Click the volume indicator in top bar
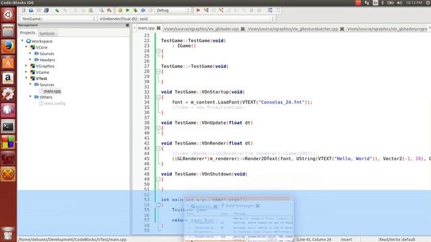The height and width of the screenshot is (242, 431). [399, 3]
